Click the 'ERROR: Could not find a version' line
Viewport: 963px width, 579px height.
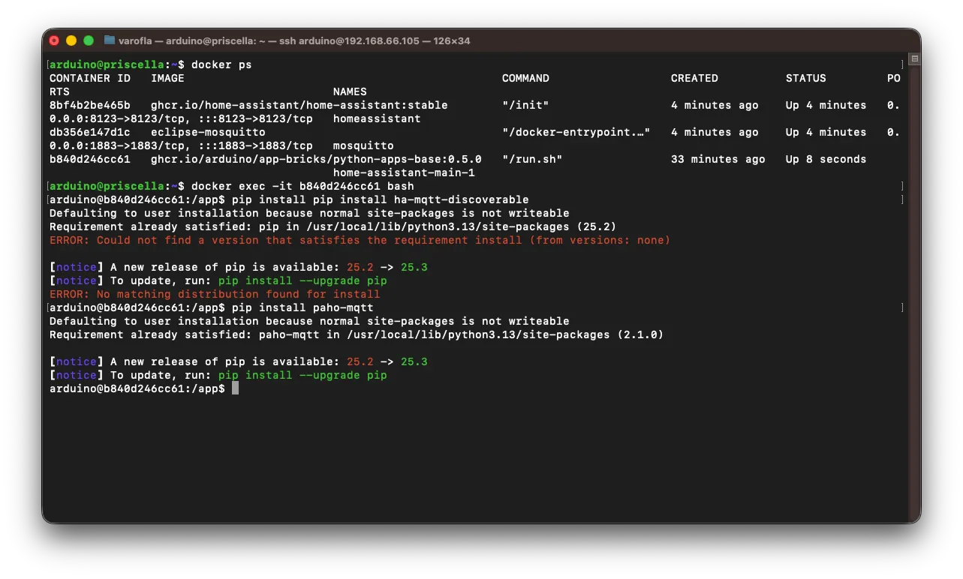[360, 240]
